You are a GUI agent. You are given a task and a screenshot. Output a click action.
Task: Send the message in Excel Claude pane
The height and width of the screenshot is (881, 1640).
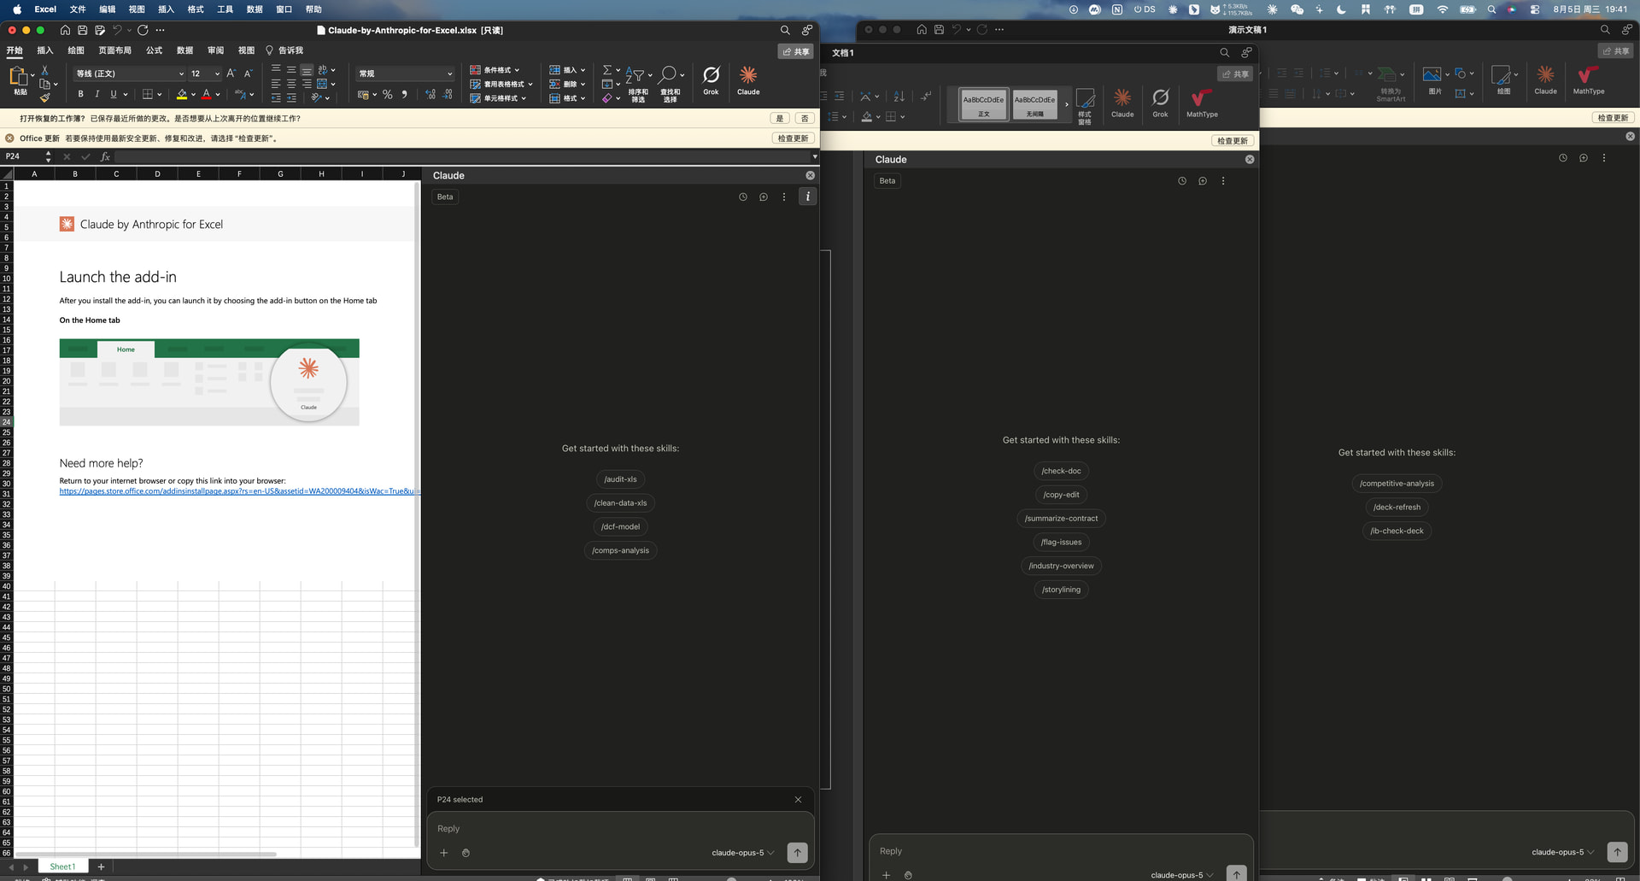click(x=797, y=852)
